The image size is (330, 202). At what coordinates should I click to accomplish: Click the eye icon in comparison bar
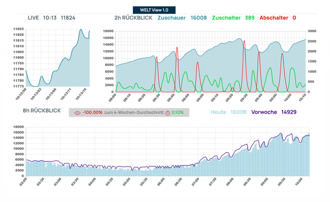(x=77, y=113)
